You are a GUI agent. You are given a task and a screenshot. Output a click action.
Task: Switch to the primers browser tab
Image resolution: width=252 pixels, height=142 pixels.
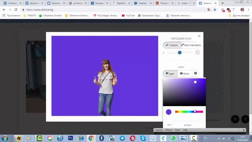[78, 3]
